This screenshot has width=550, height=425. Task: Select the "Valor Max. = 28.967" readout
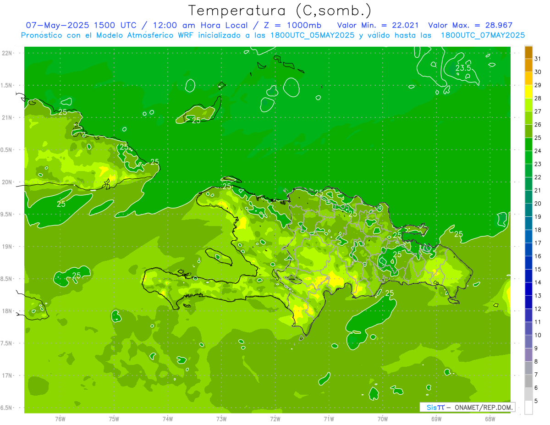pyautogui.click(x=470, y=26)
